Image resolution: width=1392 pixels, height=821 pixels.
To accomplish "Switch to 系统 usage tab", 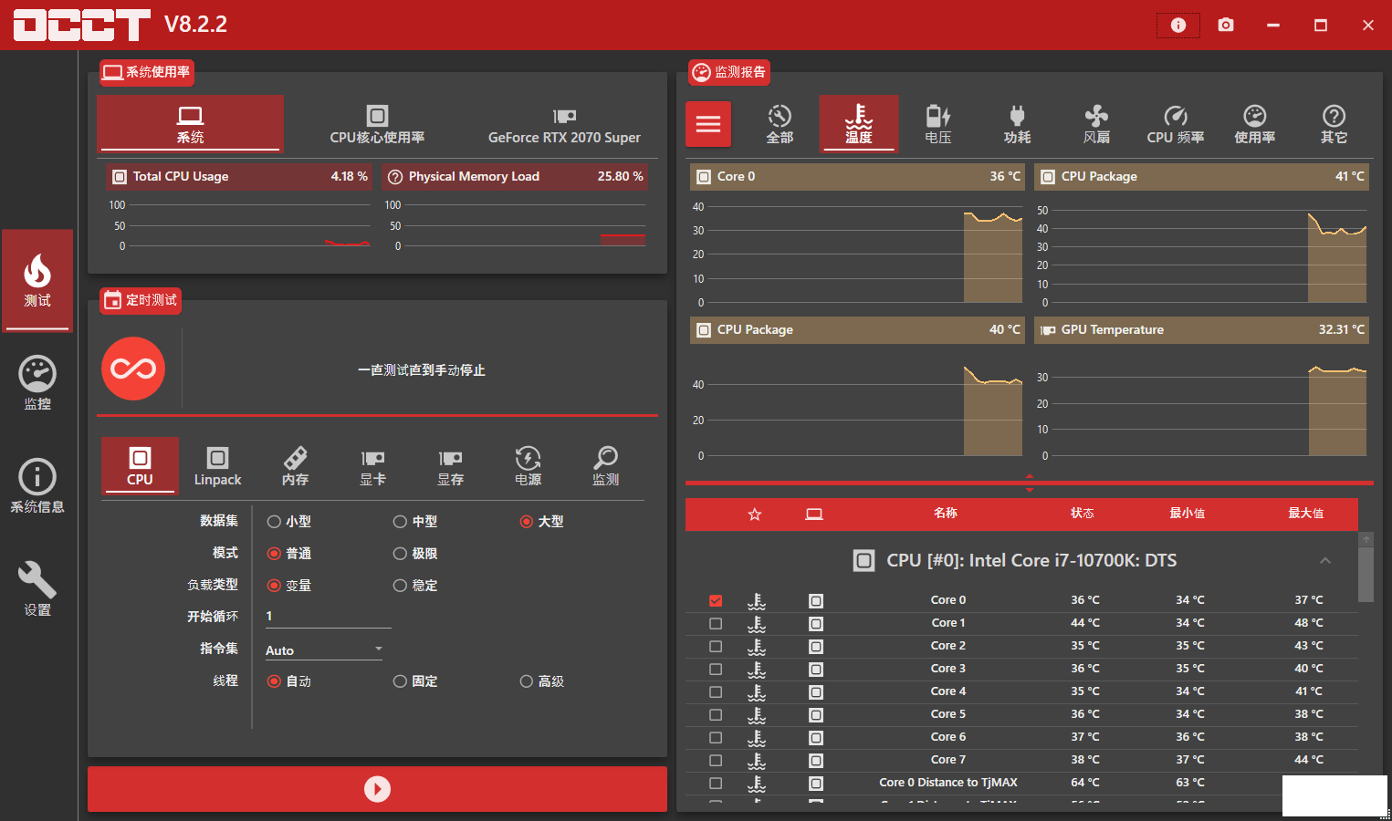I will click(190, 123).
